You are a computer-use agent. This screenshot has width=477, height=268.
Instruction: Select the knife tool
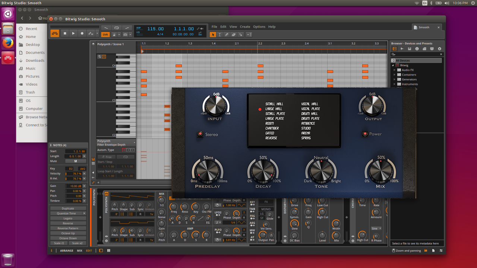click(241, 34)
